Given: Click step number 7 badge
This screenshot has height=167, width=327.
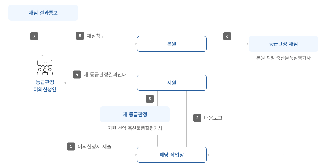Looking at the screenshot, I should 34,36.
